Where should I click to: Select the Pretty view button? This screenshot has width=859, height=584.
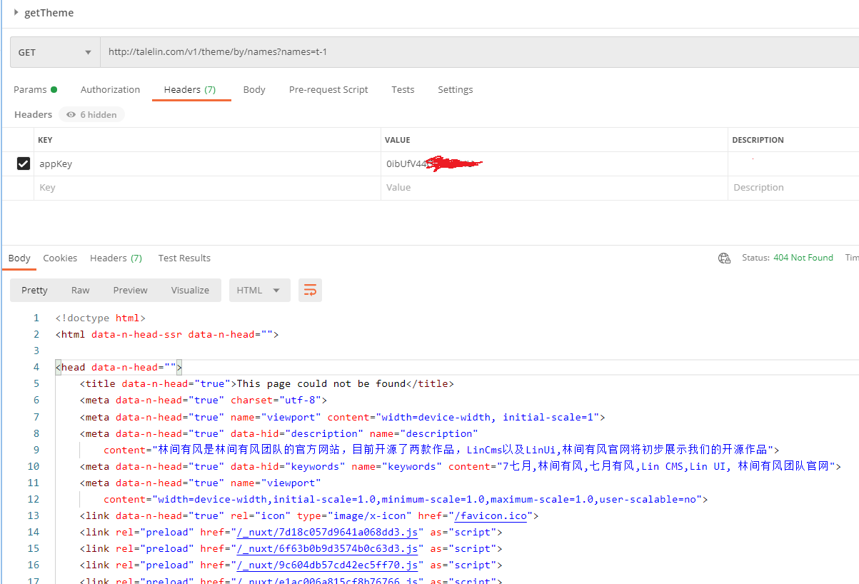pos(34,290)
